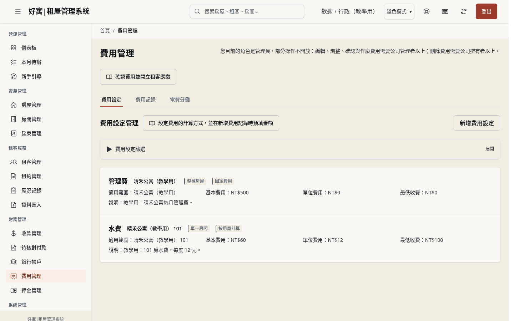
Task: Switch to the 電費分攤 tab
Action: click(180, 100)
